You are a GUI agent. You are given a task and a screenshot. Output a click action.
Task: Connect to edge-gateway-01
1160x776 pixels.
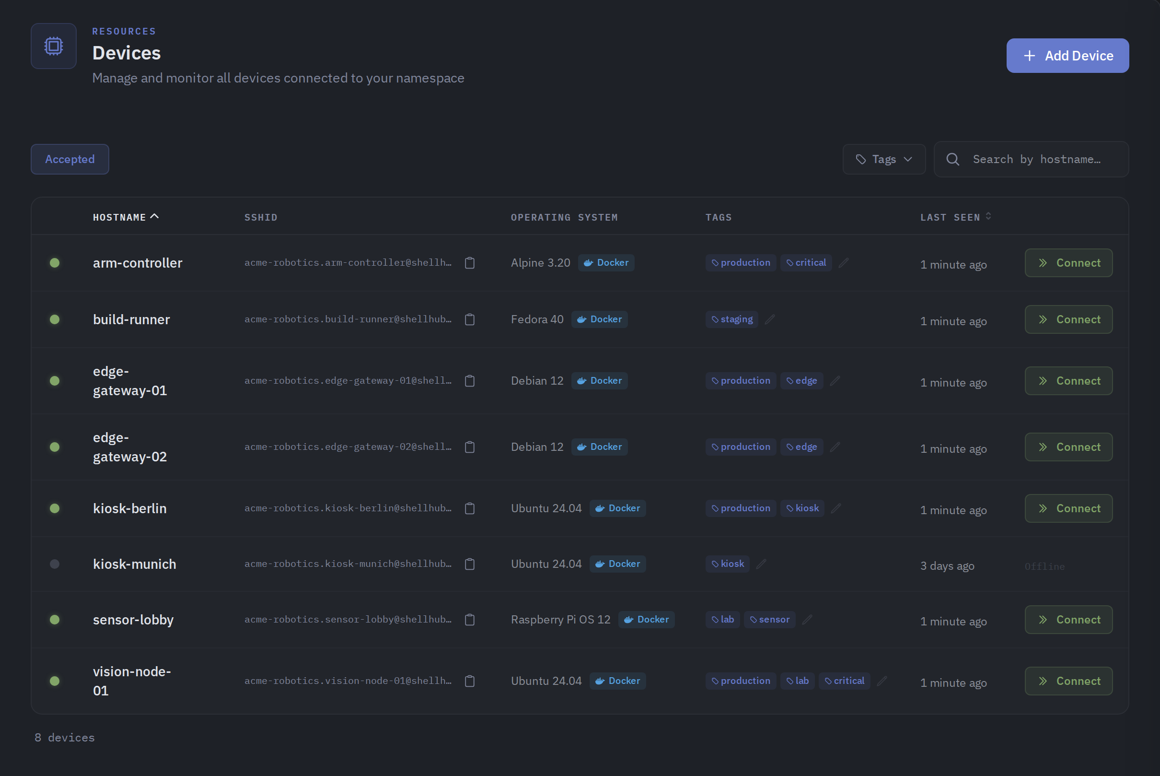pyautogui.click(x=1068, y=381)
